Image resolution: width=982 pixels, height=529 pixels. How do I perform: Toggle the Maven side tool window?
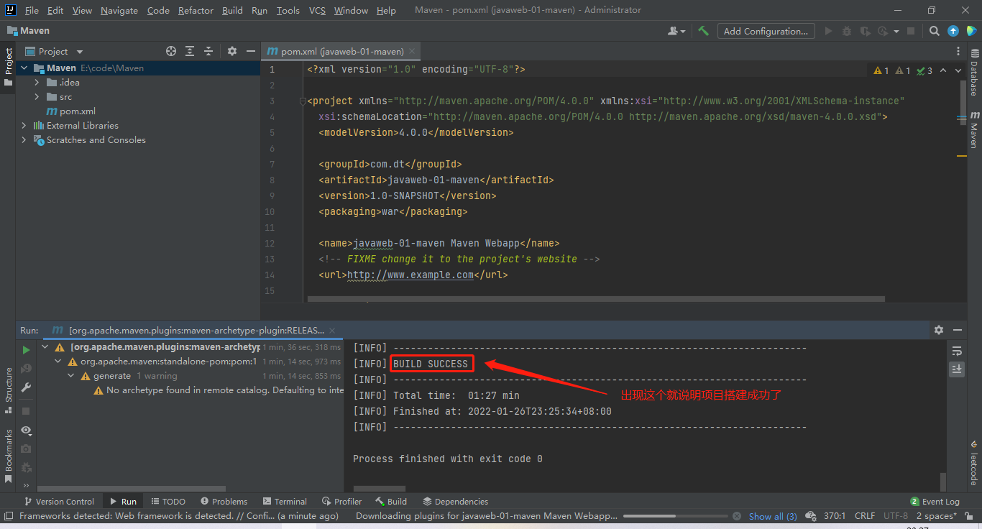coord(974,130)
